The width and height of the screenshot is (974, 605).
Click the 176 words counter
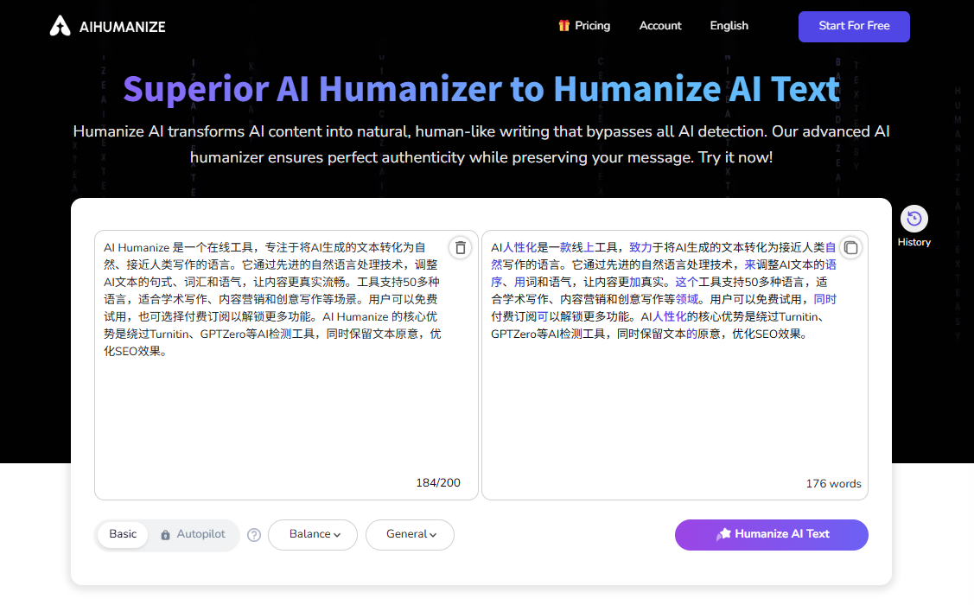(x=833, y=483)
